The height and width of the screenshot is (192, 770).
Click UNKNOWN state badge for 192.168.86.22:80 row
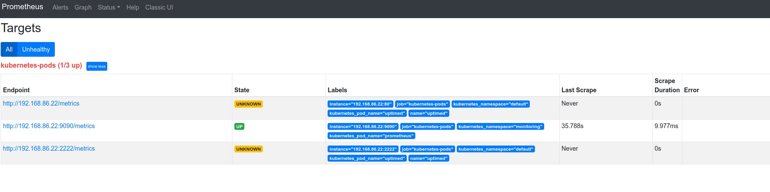coord(248,104)
